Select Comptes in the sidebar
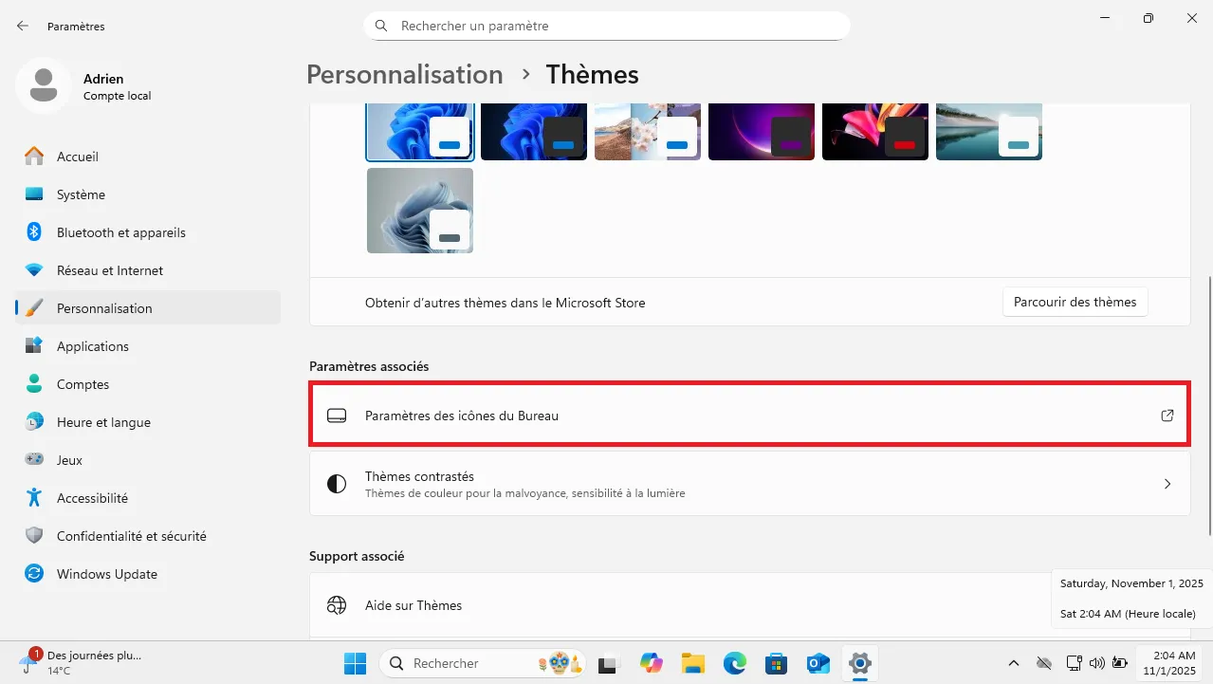This screenshot has width=1213, height=684. [x=83, y=384]
